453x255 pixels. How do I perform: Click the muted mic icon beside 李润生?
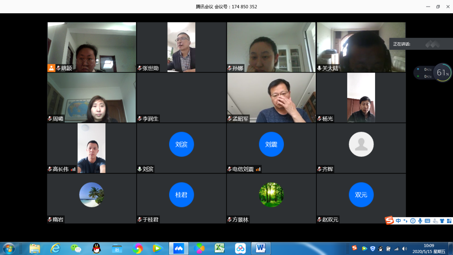coord(140,118)
